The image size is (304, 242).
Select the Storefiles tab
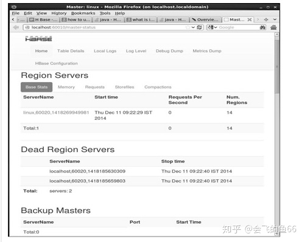[x=124, y=87]
